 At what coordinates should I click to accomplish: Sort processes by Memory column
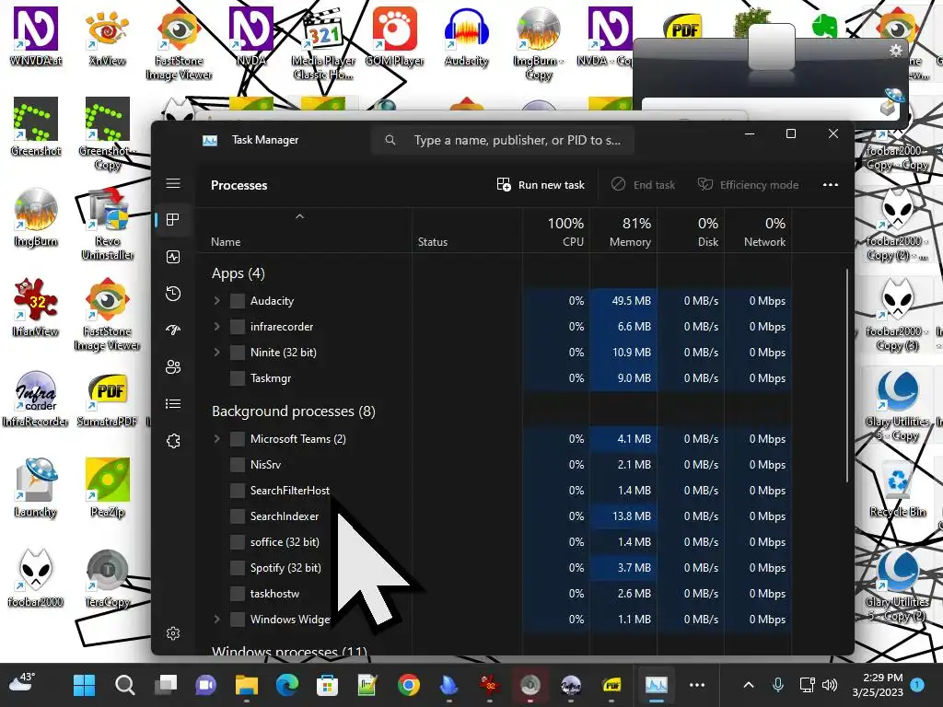click(623, 230)
